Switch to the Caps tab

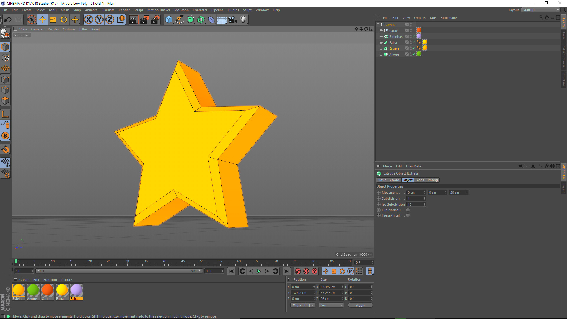tap(420, 180)
